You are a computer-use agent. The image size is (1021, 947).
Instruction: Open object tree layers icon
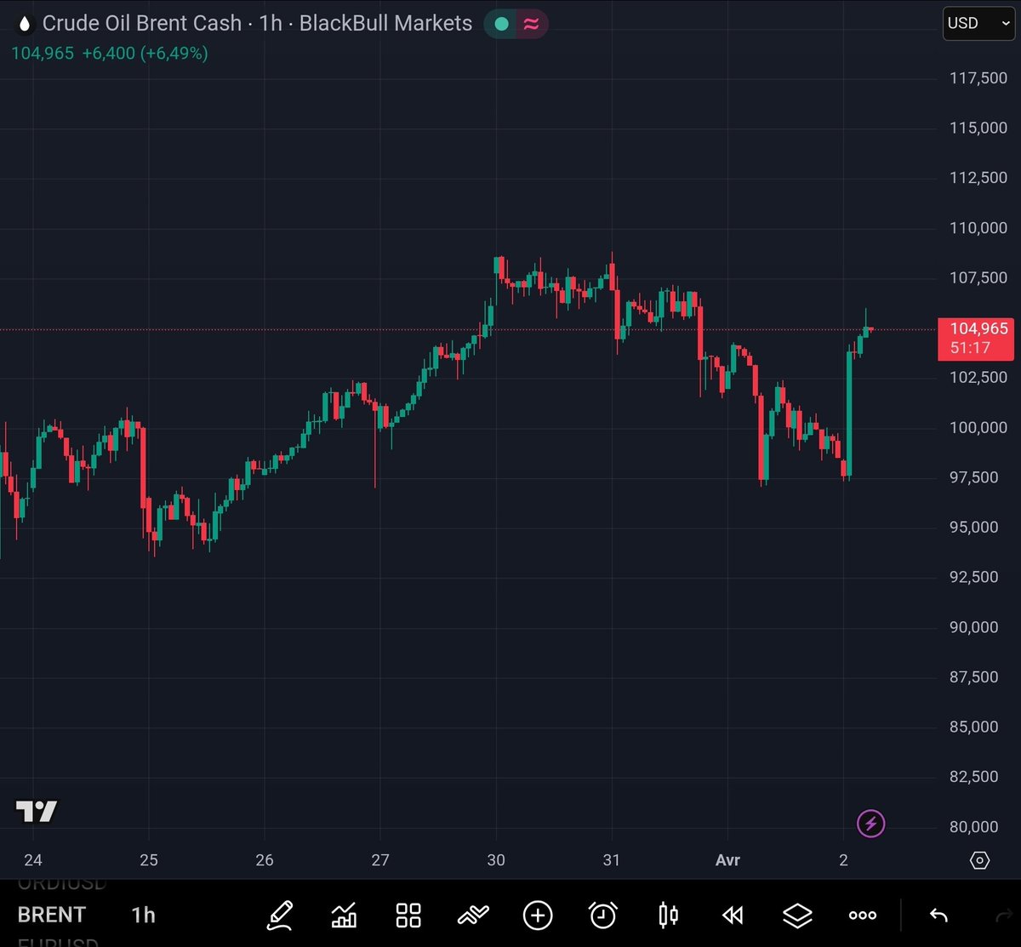797,916
